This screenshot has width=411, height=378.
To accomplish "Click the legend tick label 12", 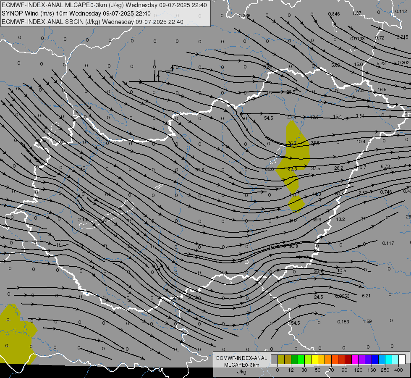I will tap(291, 370).
